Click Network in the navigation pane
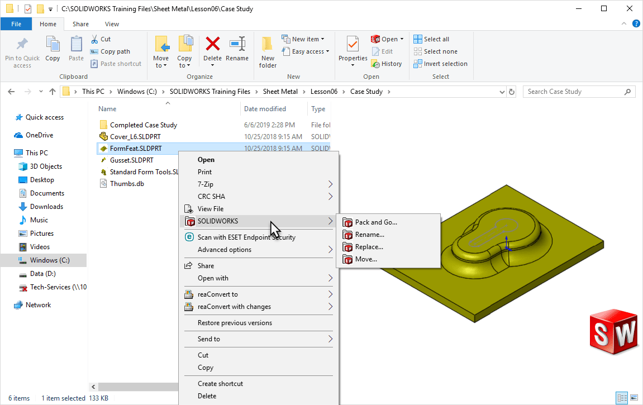 click(x=38, y=305)
